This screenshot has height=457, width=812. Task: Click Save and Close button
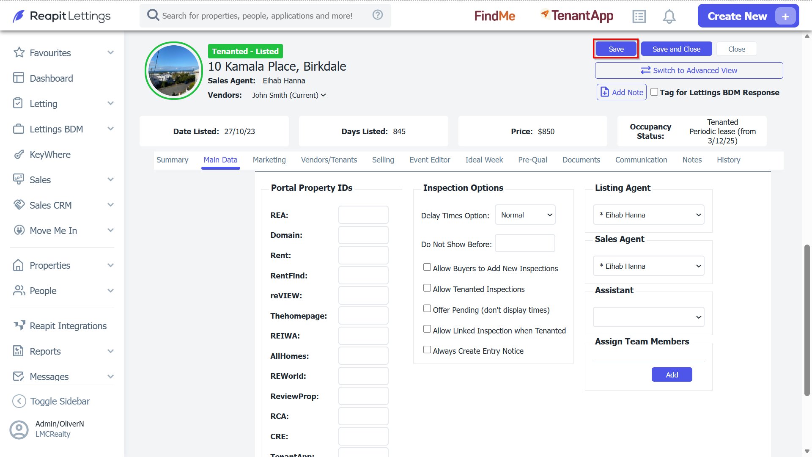(676, 49)
